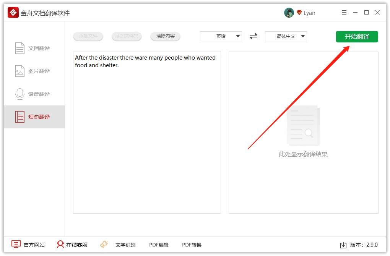Click the version update download icon
The height and width of the screenshot is (256, 390).
coord(343,245)
